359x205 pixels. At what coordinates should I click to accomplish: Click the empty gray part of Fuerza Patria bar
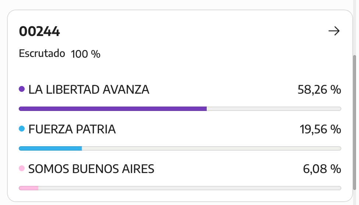[212, 148]
